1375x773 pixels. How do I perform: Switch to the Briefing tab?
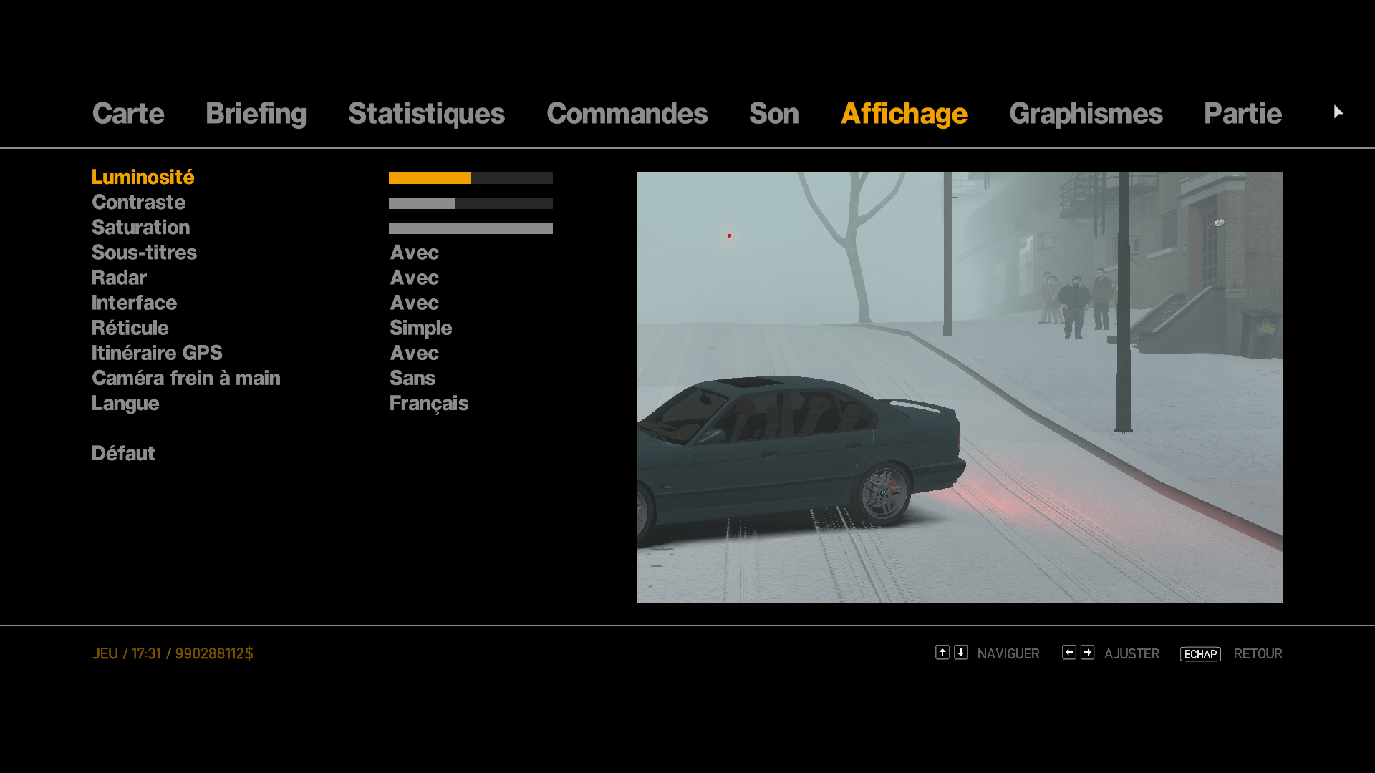(256, 114)
